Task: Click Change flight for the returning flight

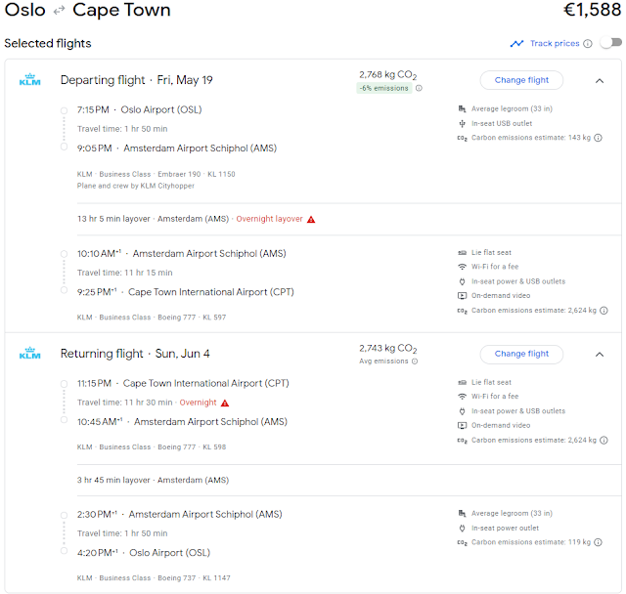Action: tap(521, 354)
